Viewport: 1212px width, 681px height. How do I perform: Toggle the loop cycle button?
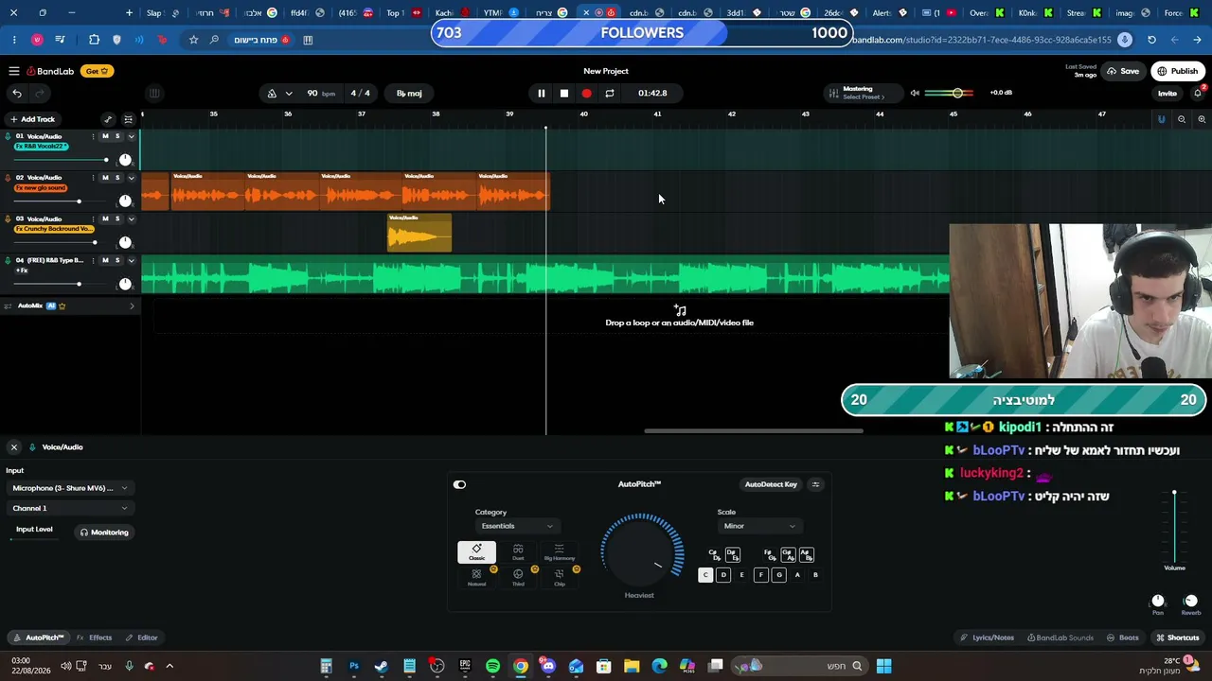610,93
